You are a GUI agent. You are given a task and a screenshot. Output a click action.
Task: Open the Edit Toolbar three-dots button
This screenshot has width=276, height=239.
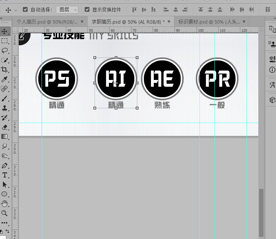point(4,223)
